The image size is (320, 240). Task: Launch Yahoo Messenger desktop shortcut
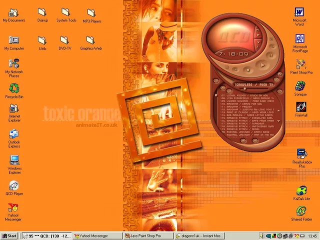[x=13, y=212]
